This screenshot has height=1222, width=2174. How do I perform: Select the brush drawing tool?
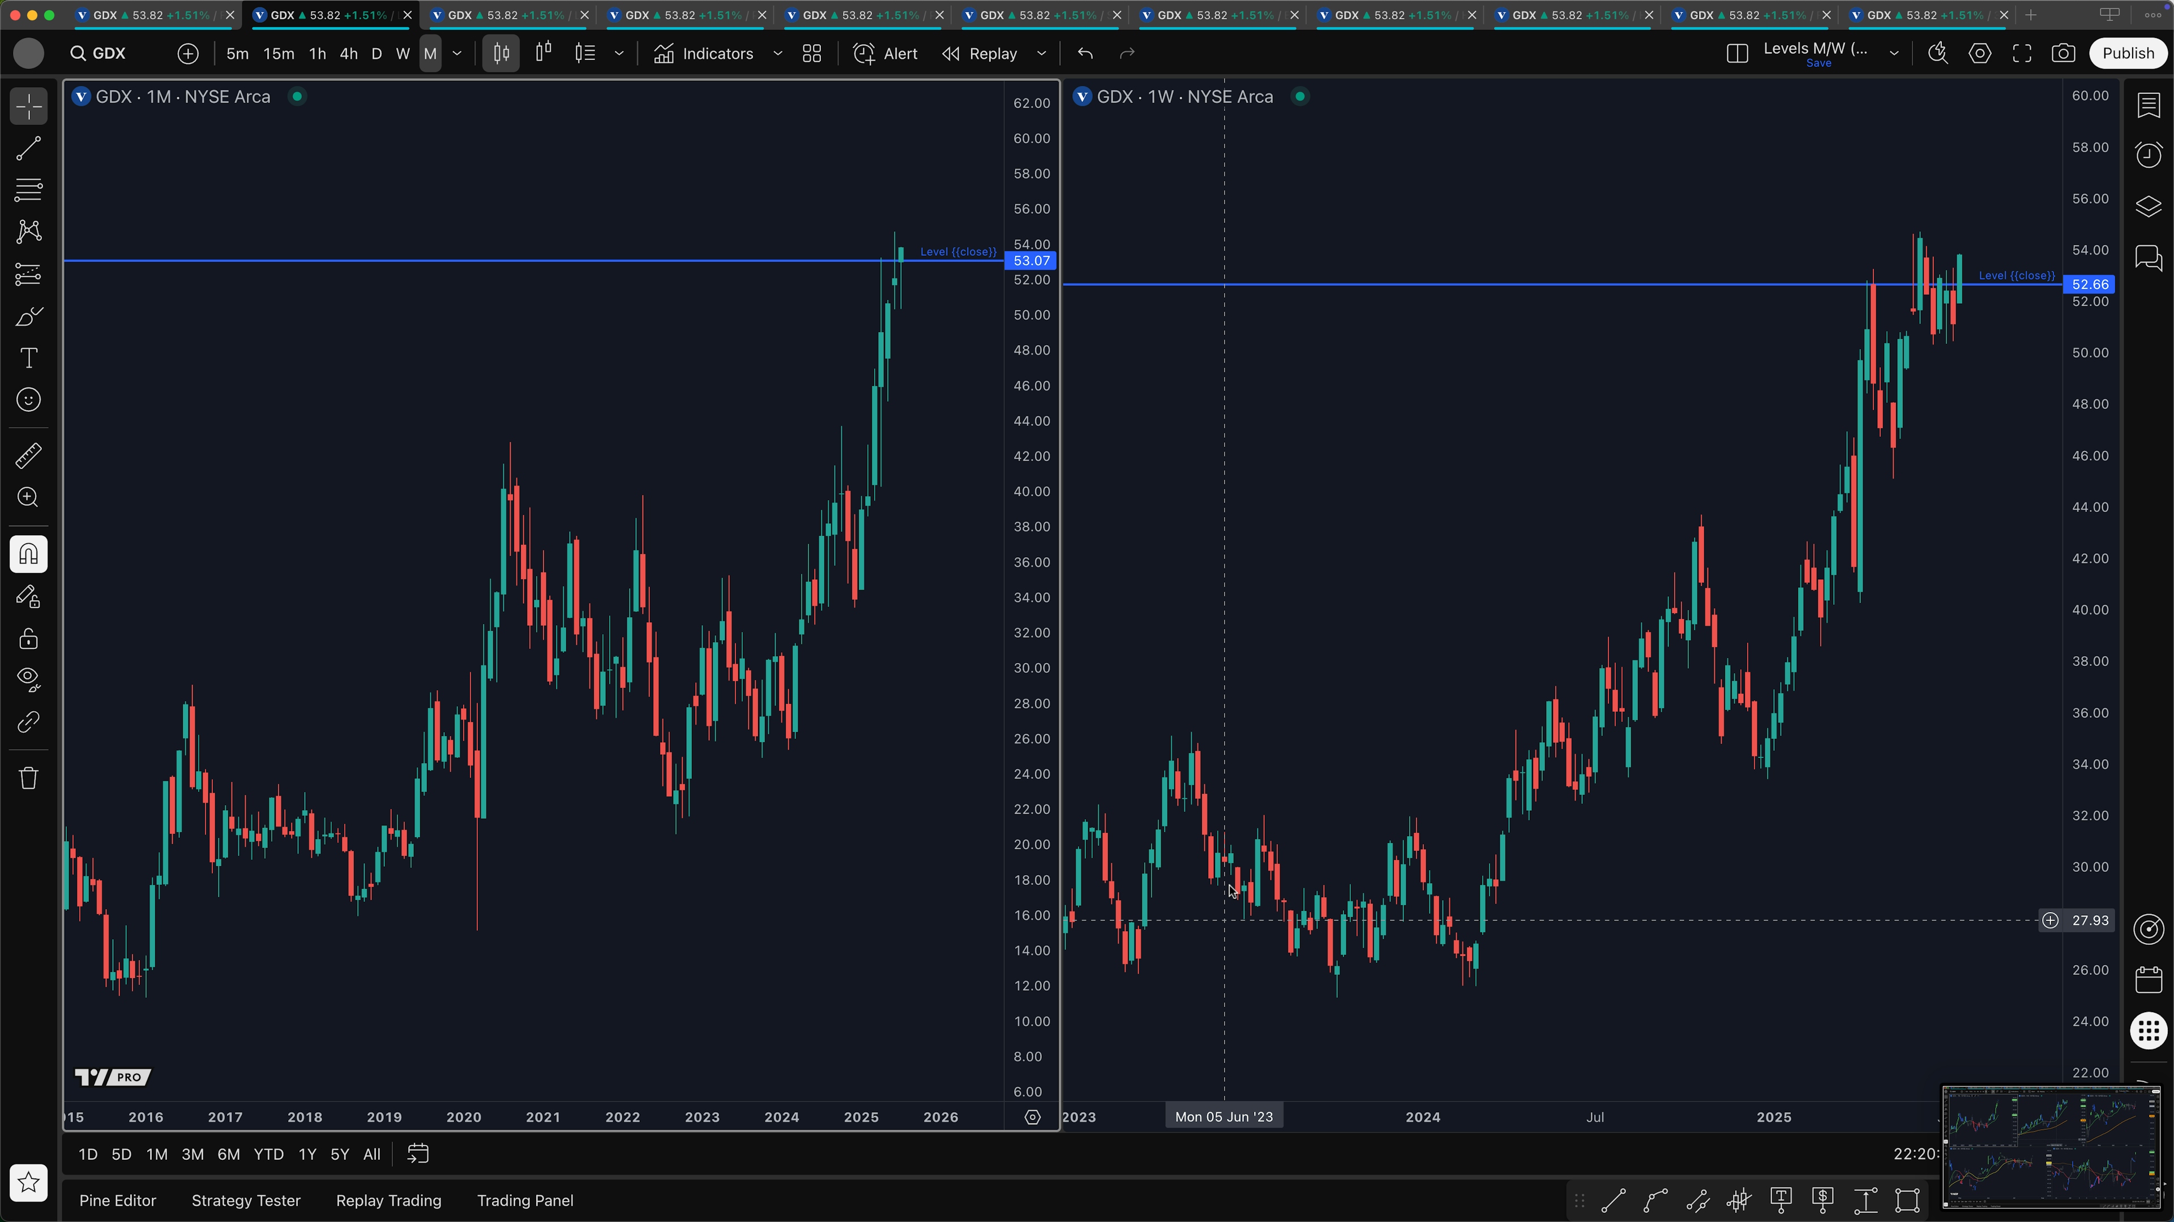click(29, 316)
